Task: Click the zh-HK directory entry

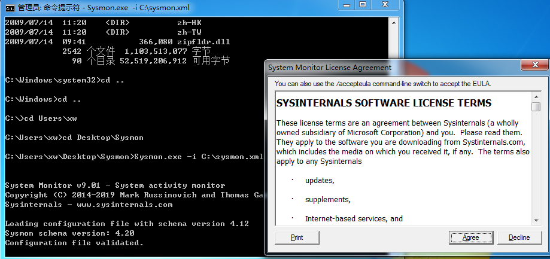Action: pyautogui.click(x=104, y=23)
